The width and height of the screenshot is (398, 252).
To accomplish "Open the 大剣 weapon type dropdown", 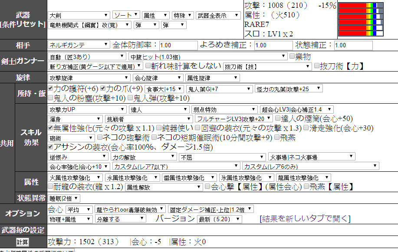I will click(79, 16).
